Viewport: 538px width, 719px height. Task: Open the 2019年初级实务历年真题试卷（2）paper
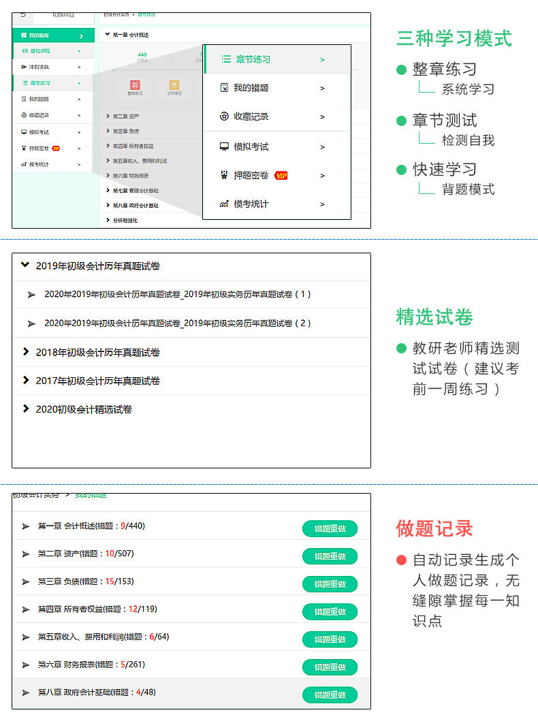click(x=178, y=323)
